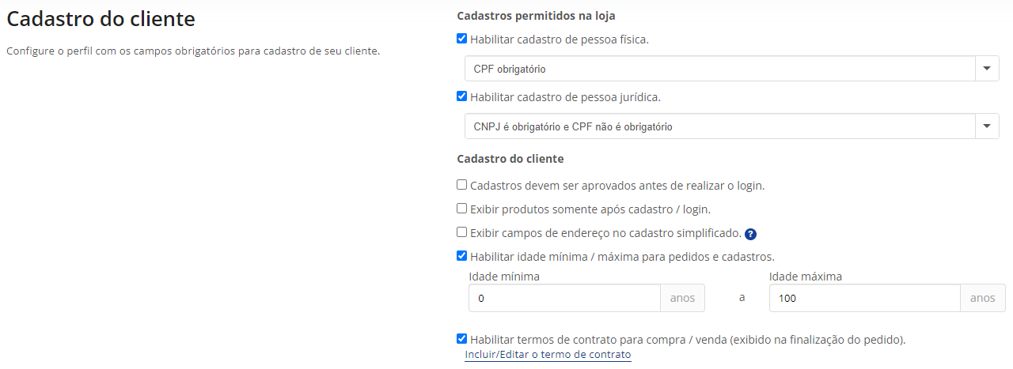Click the Cadastros permitidos na loja heading
1013x369 pixels.
pyautogui.click(x=536, y=15)
